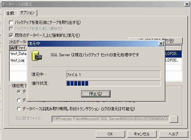Image resolution: width=191 pixels, height=140 pixels.
Task: Click the undo file path field
Action: click(x=110, y=119)
